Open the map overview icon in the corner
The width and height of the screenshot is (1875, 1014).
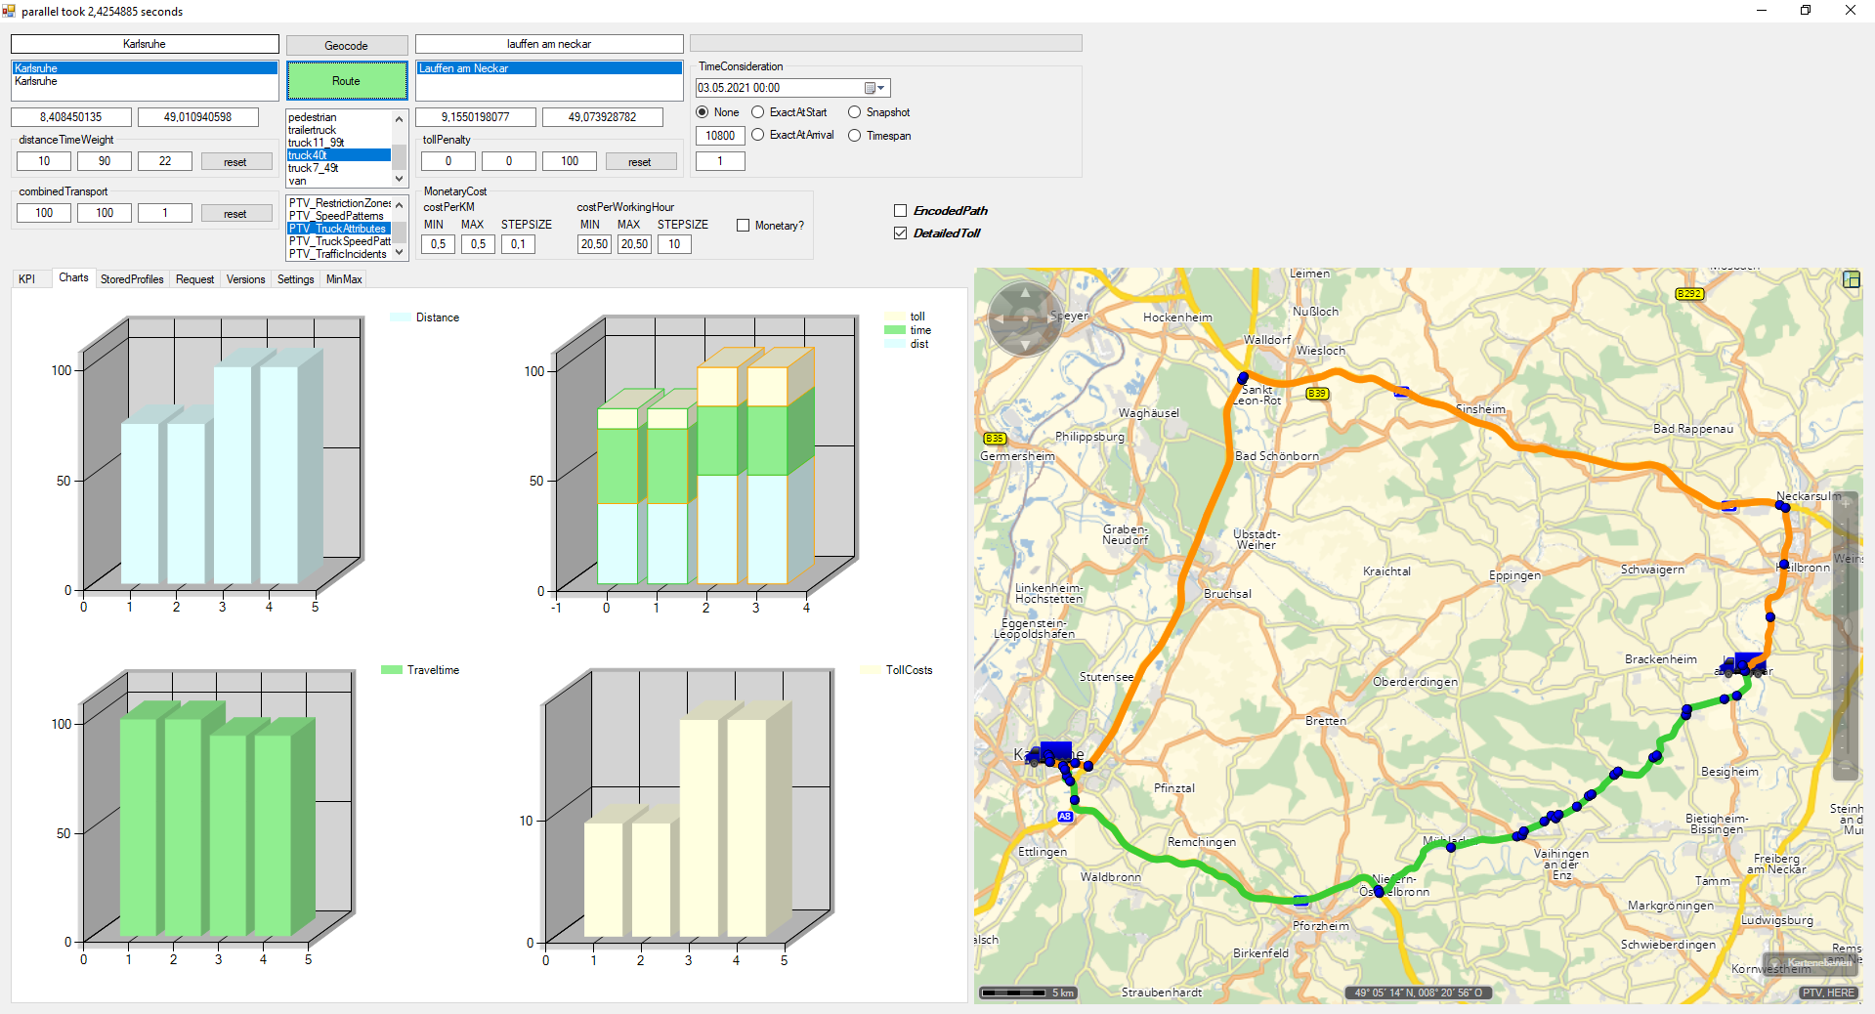click(x=1851, y=279)
